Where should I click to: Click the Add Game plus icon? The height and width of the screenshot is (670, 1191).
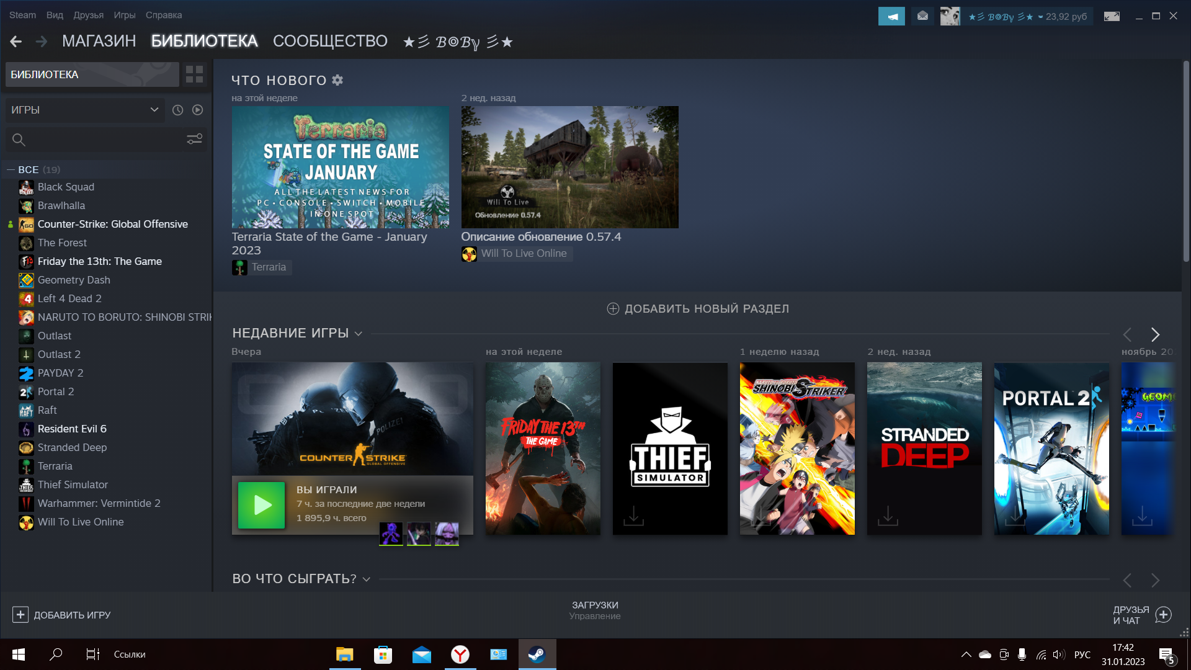pyautogui.click(x=20, y=615)
